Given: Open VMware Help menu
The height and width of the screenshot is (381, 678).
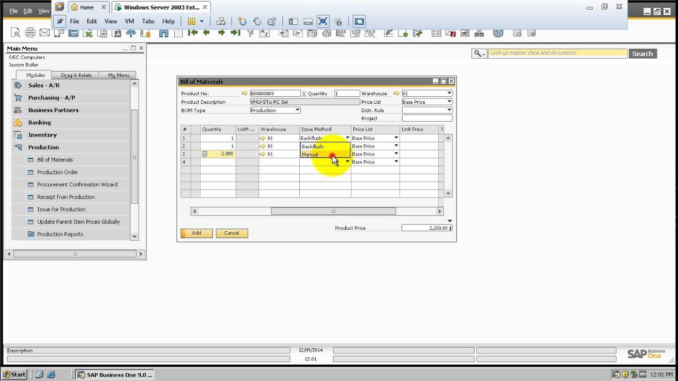Looking at the screenshot, I should [168, 21].
